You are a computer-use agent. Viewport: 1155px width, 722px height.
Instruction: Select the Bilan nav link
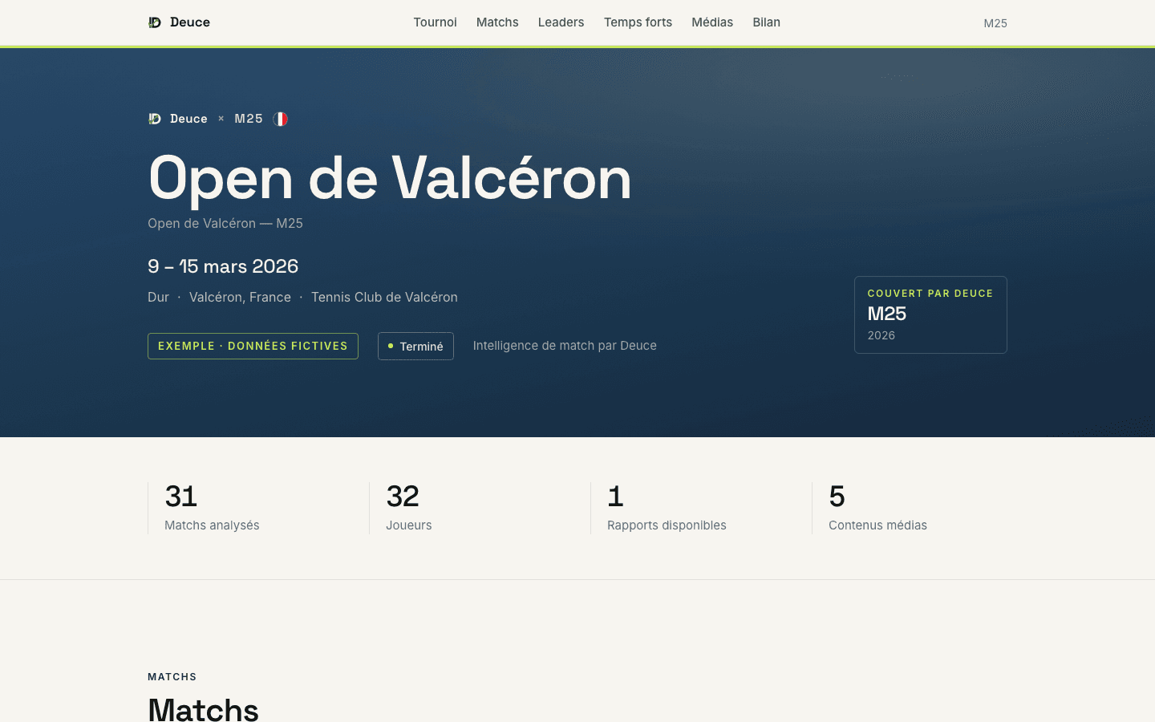point(766,22)
